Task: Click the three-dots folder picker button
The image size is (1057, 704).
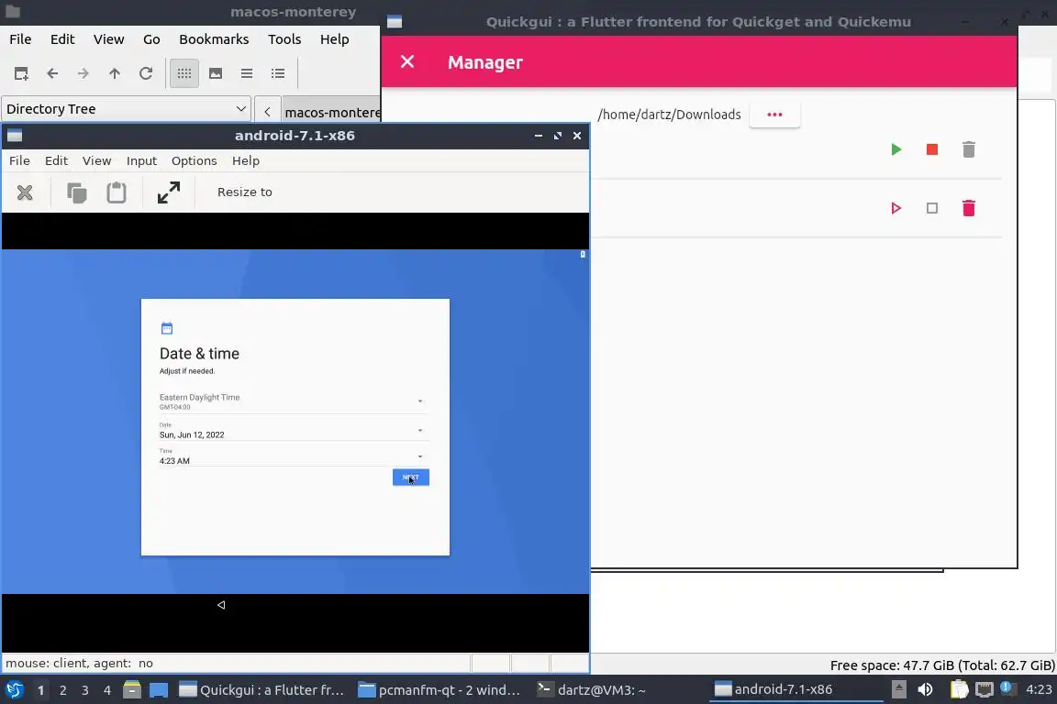Action: 774,115
